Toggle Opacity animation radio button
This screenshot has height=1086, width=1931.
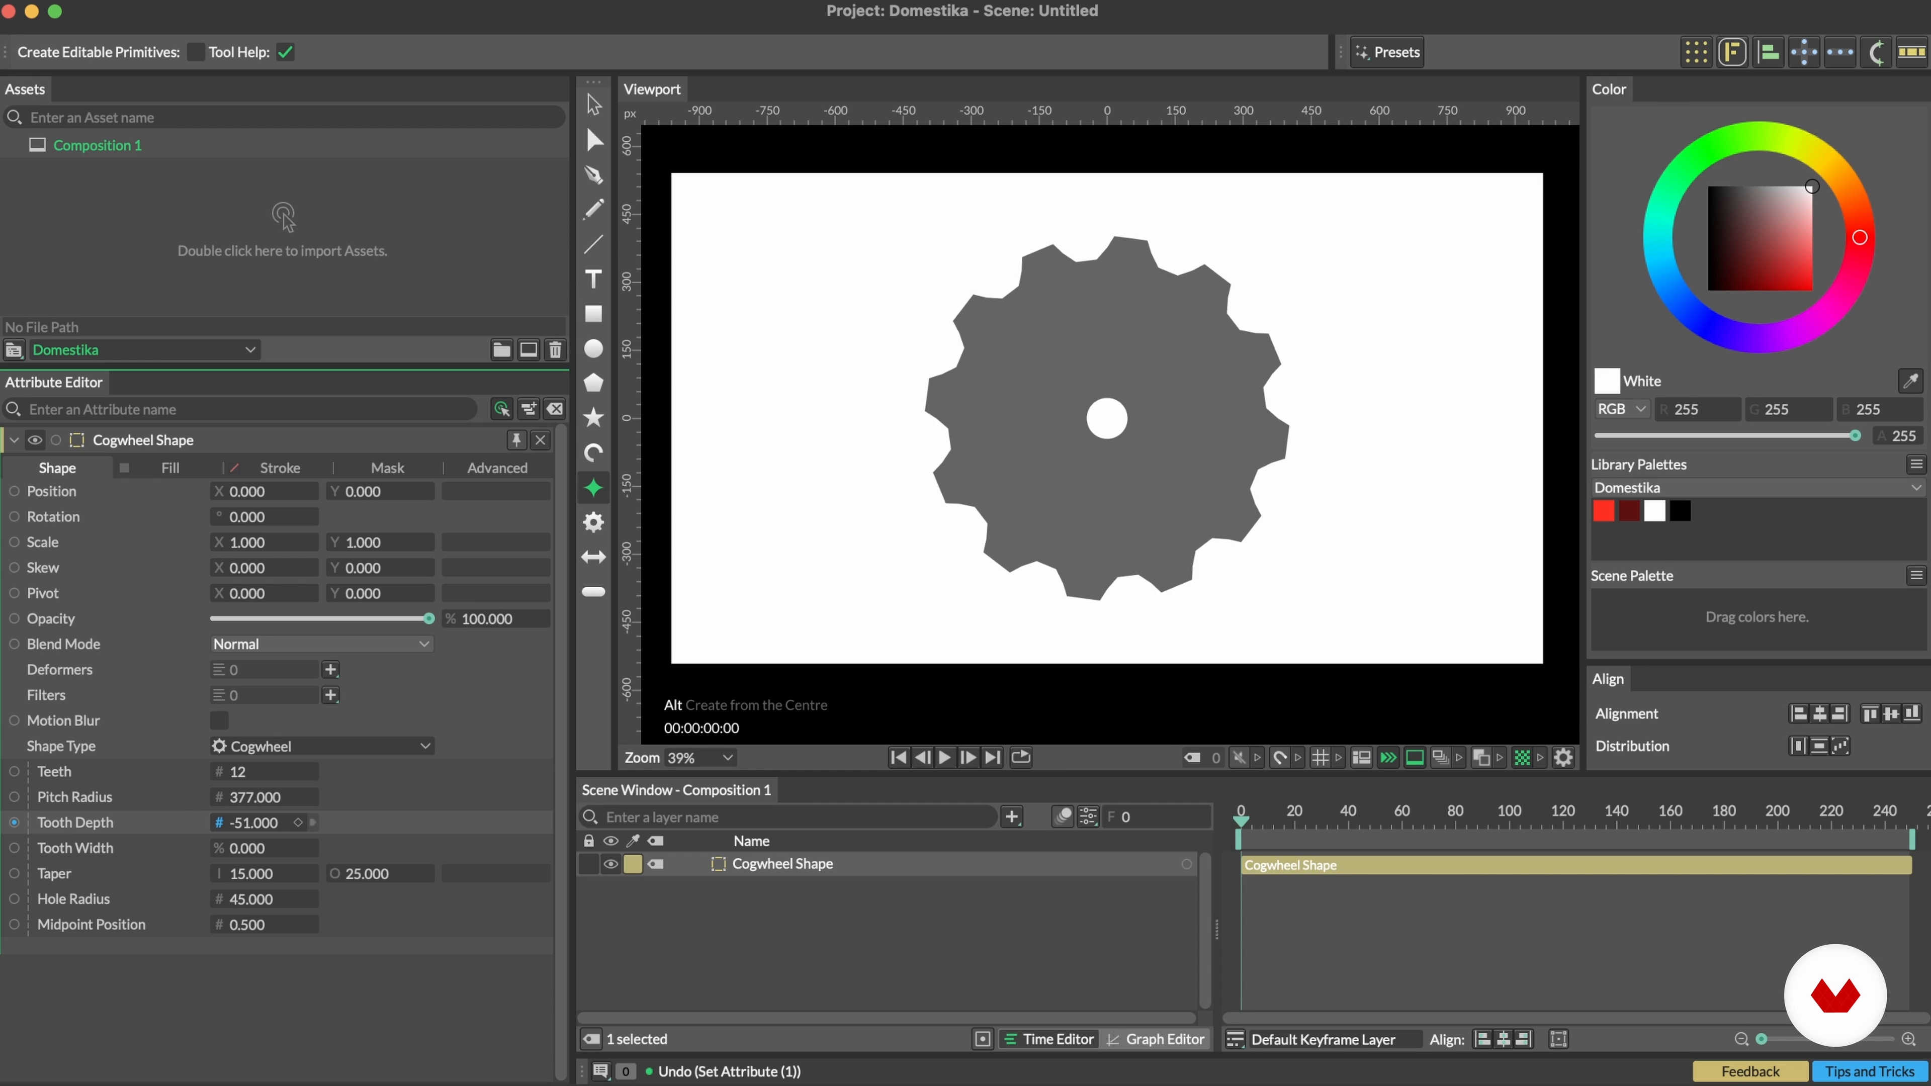14,618
